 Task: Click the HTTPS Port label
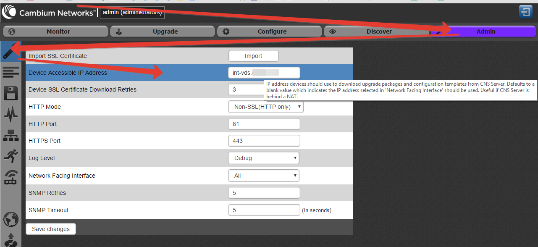pos(45,141)
